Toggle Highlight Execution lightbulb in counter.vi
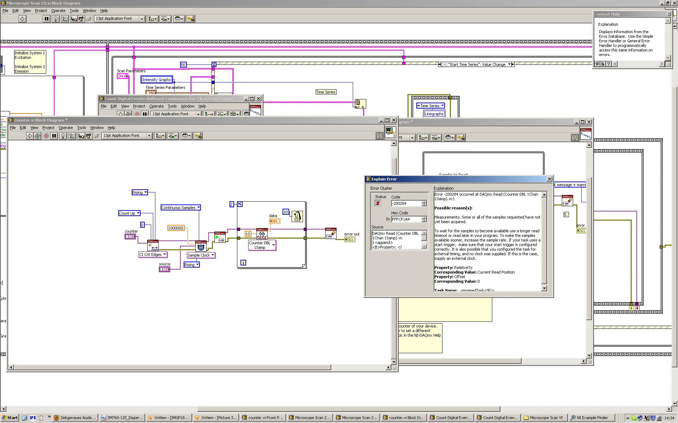The width and height of the screenshot is (678, 423). click(x=63, y=136)
